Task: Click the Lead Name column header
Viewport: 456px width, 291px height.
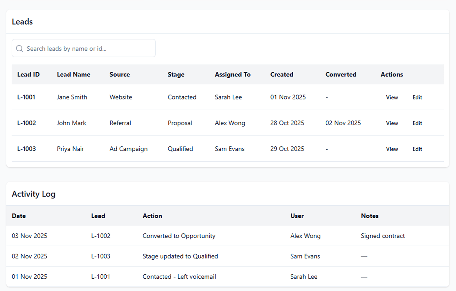Action: click(x=73, y=75)
